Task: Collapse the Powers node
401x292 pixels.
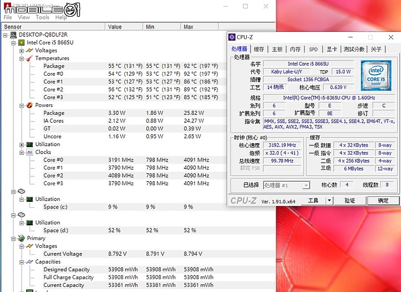Action: pyautogui.click(x=22, y=106)
